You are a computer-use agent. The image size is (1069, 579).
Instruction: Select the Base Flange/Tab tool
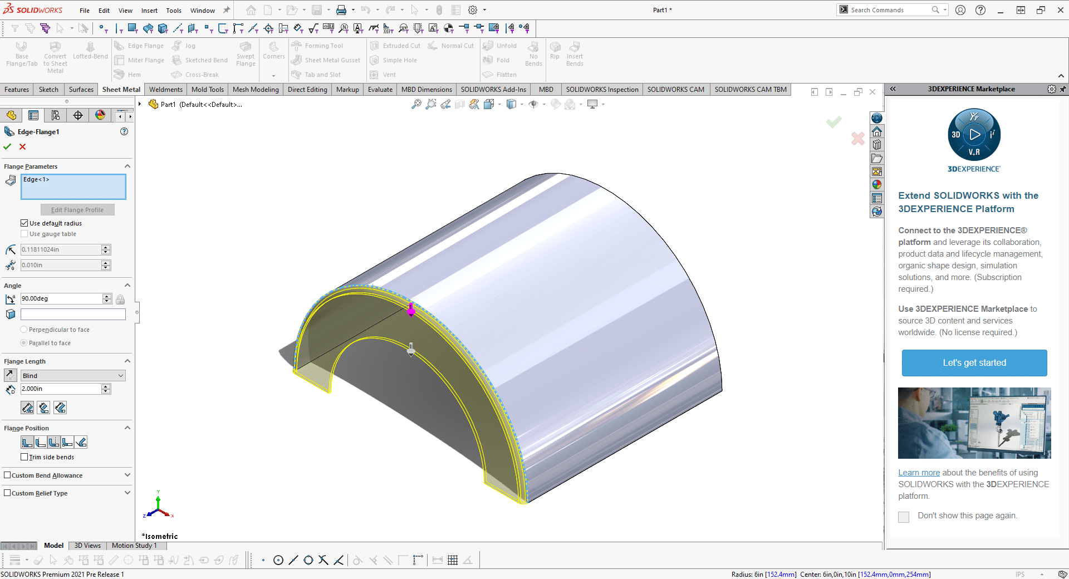pos(22,54)
